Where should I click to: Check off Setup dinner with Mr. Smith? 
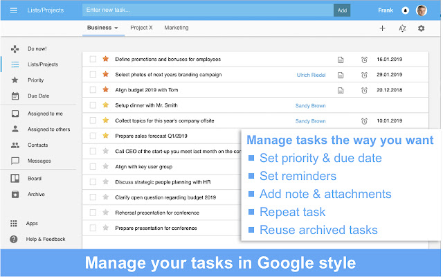tap(93, 105)
